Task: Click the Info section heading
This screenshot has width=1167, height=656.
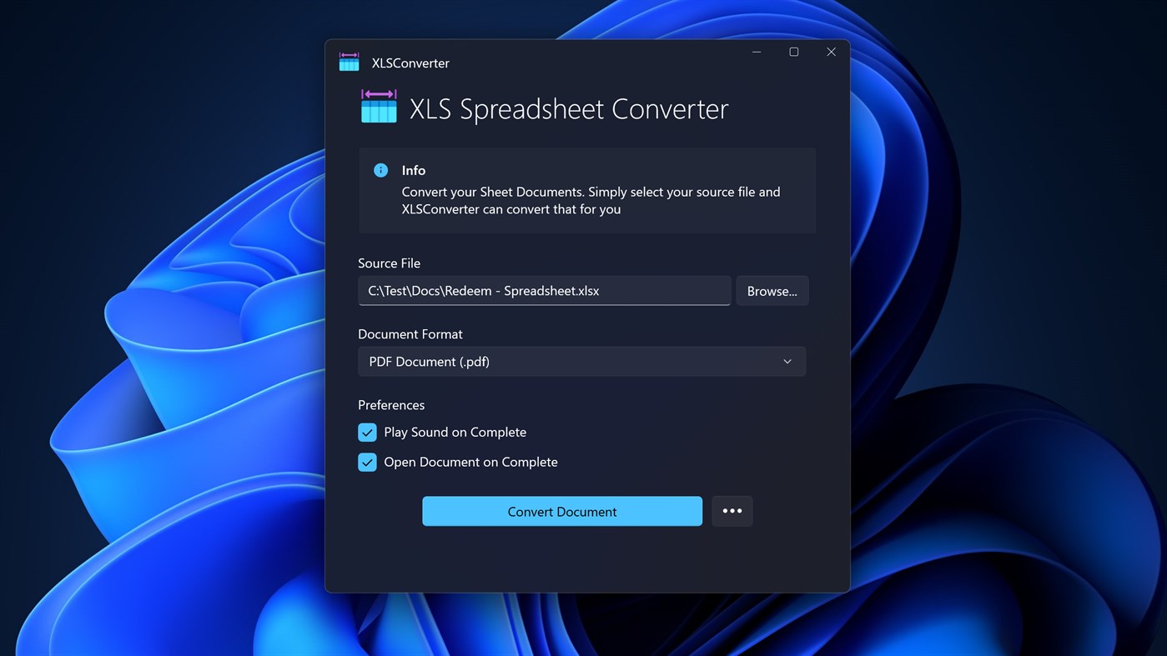Action: tap(413, 170)
